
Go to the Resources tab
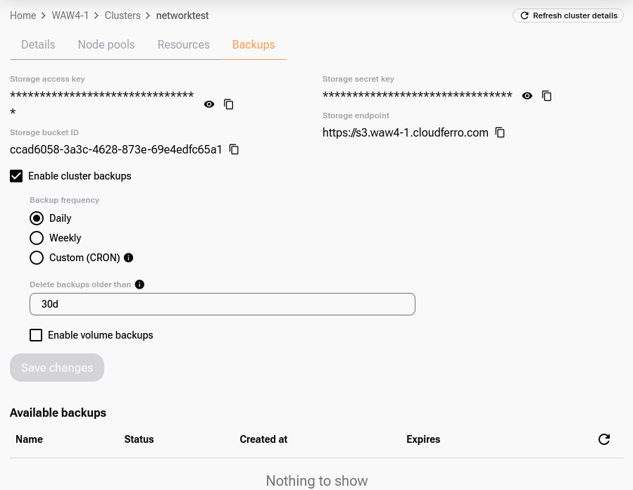tap(183, 44)
